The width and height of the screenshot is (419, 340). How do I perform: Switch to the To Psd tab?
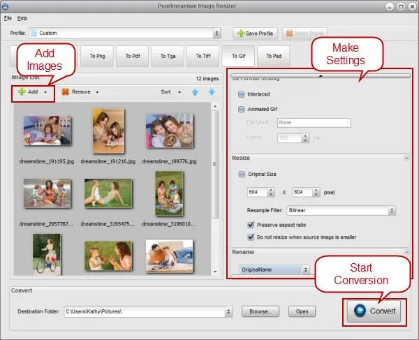tap(274, 56)
